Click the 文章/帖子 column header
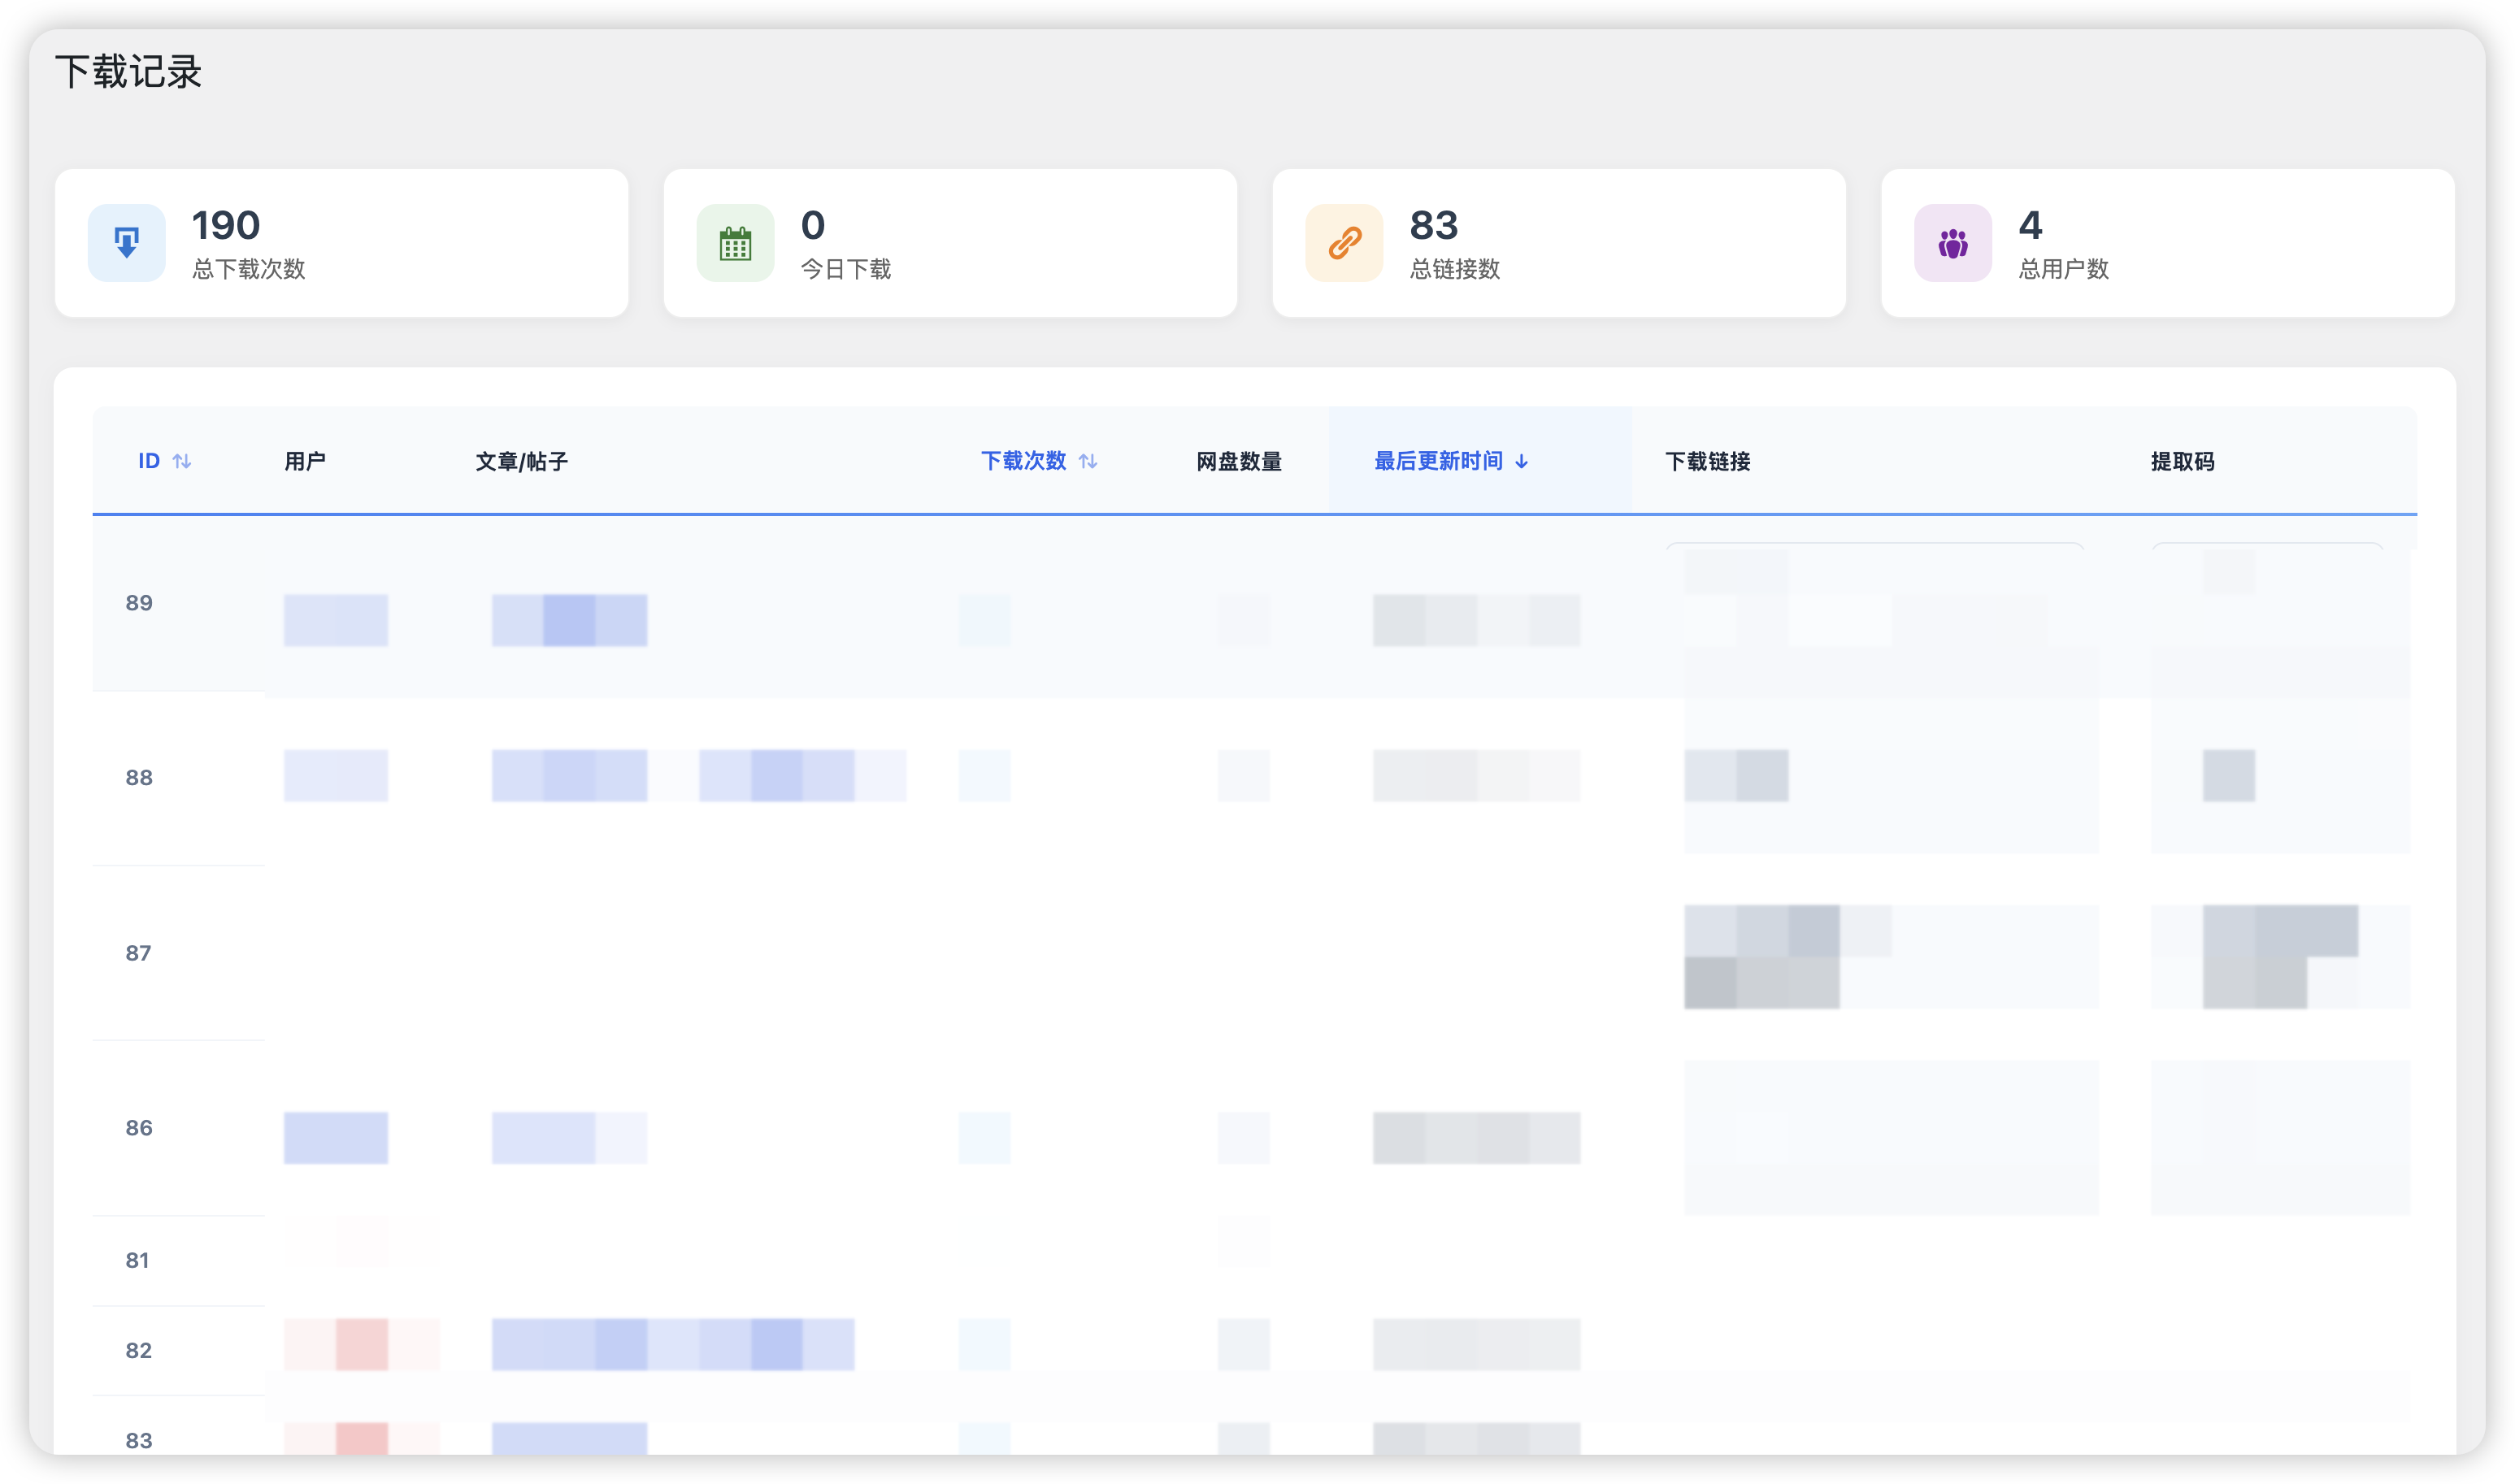Viewport: 2515px width, 1484px height. point(521,461)
